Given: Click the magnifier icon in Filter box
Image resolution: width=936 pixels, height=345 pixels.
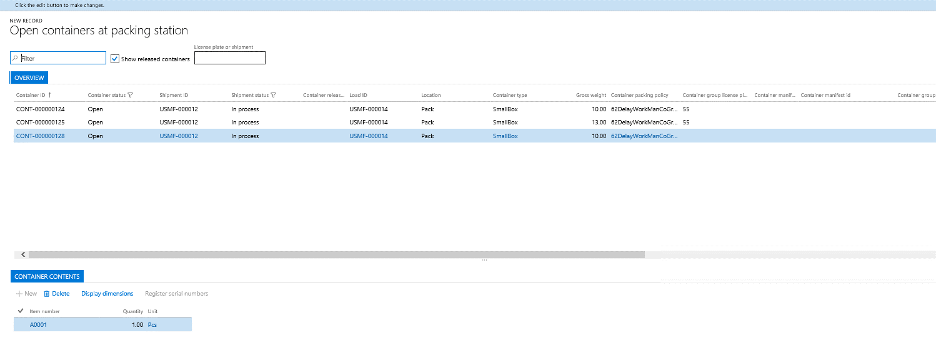Looking at the screenshot, I should click(x=16, y=58).
